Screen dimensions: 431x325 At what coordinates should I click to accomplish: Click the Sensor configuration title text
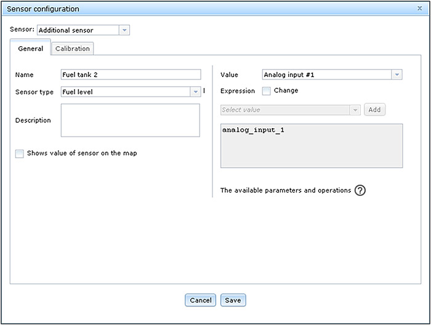(43, 9)
